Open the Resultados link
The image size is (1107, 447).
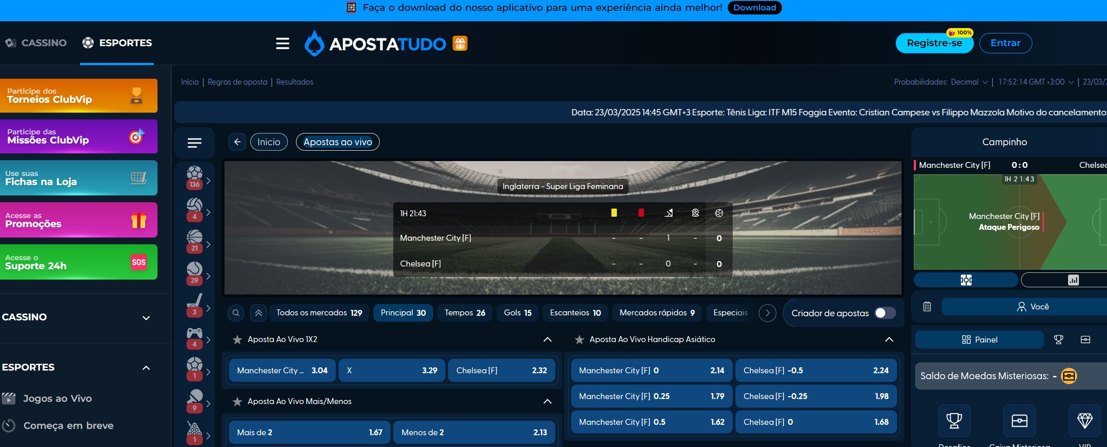295,82
